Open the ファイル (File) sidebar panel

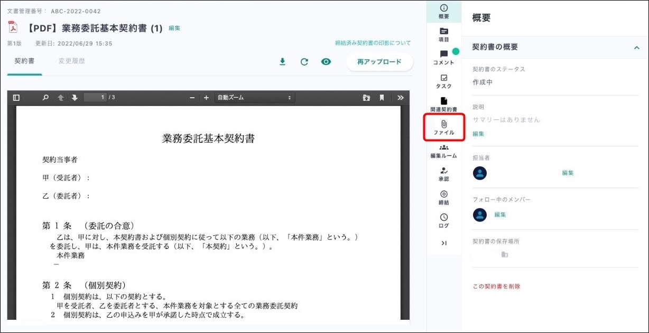tap(444, 127)
